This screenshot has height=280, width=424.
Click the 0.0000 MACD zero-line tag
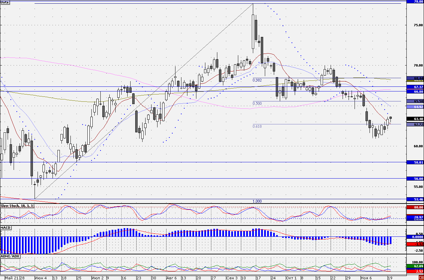[x=415, y=237]
